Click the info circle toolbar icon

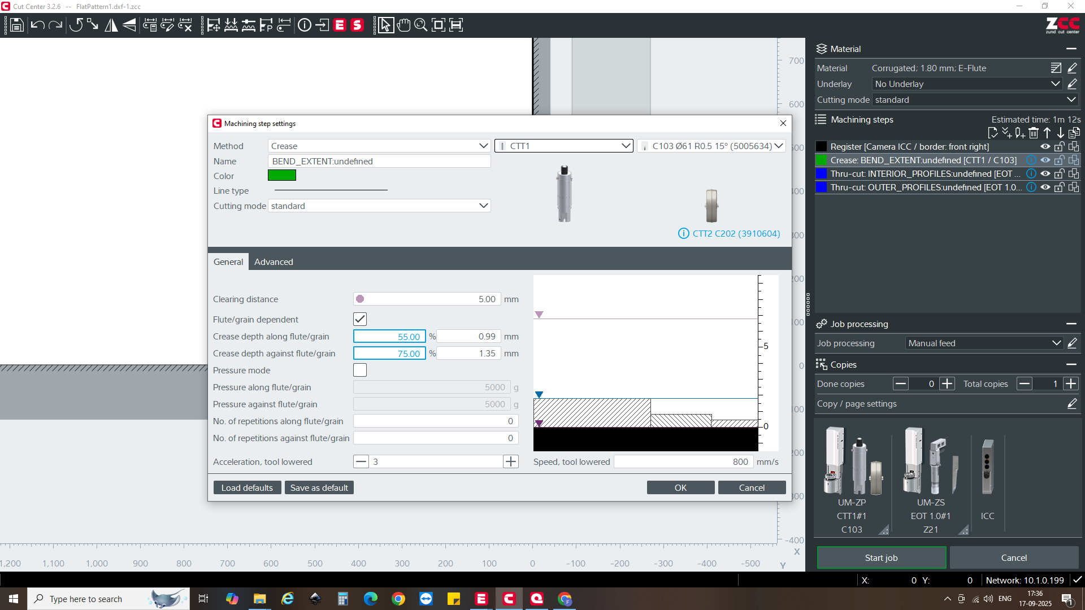(x=305, y=25)
